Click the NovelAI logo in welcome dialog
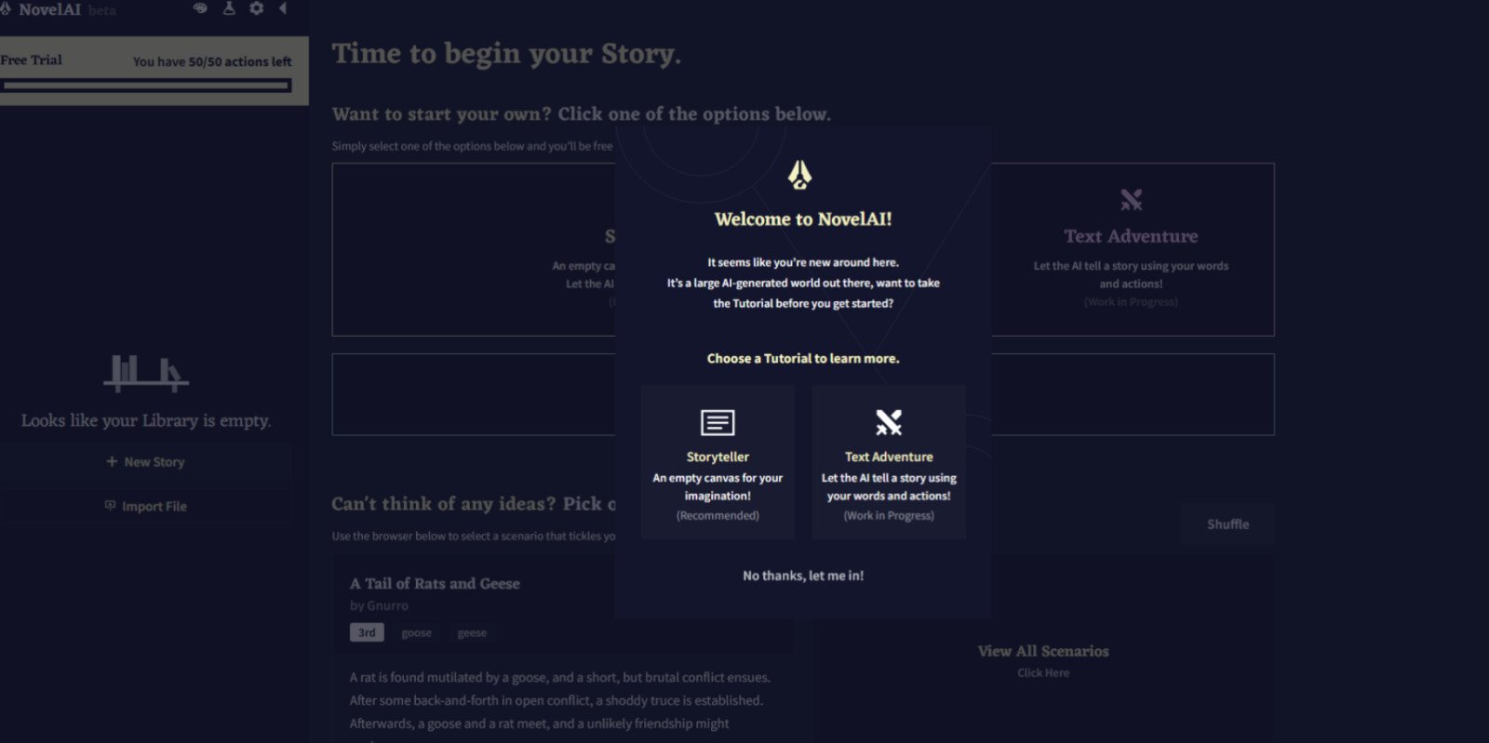Viewport: 1489px width, 743px height. coord(800,174)
